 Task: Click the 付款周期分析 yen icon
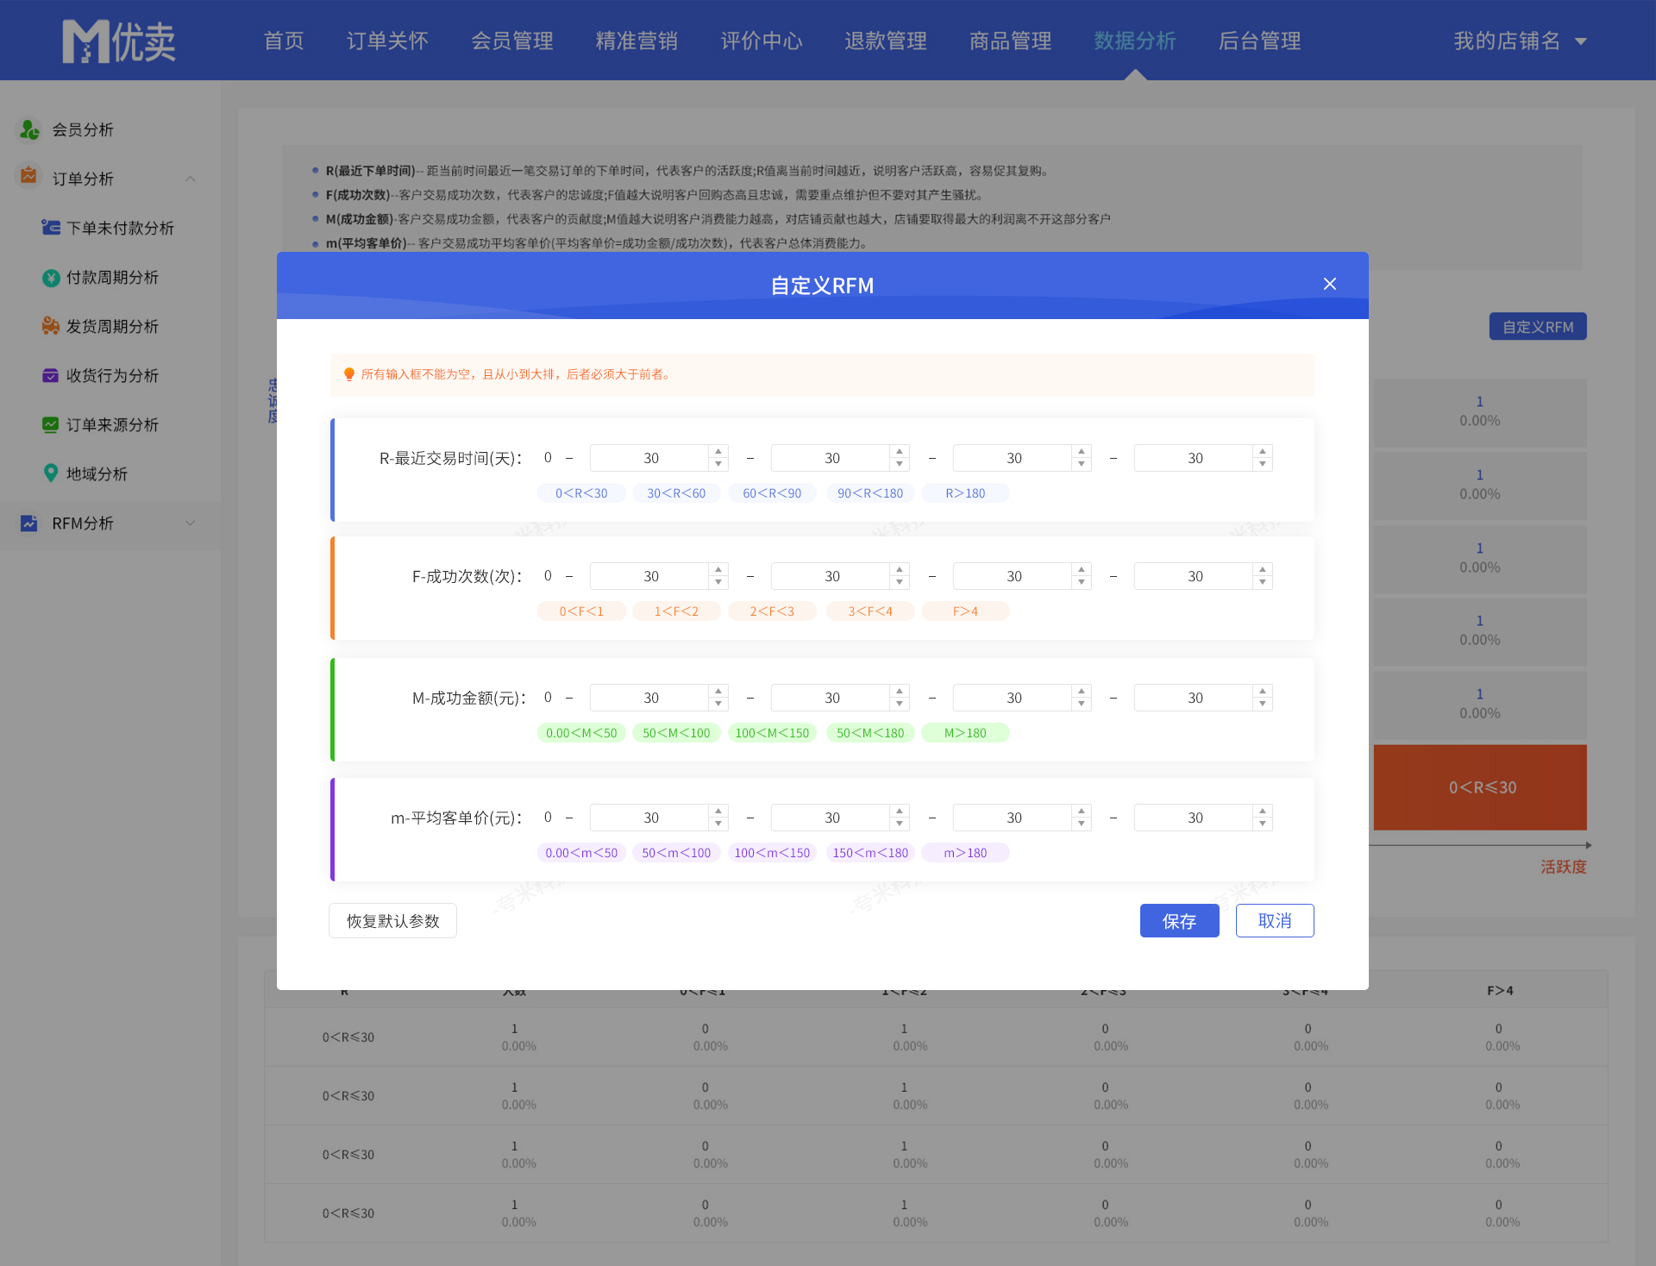coord(51,278)
